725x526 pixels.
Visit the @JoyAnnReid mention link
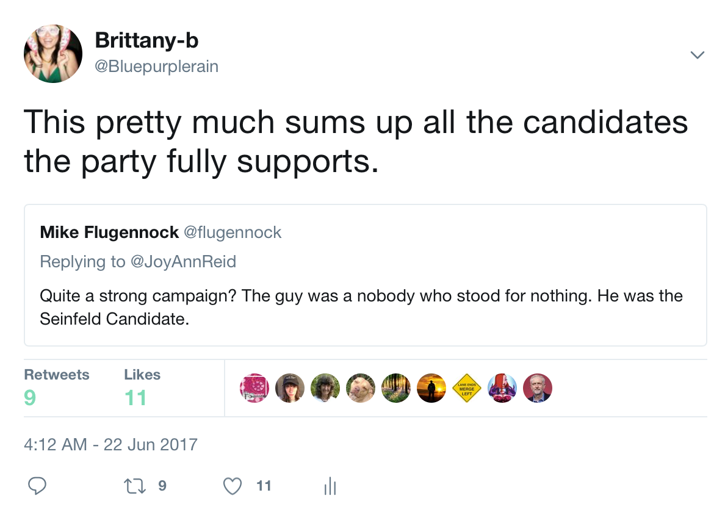[x=182, y=262]
